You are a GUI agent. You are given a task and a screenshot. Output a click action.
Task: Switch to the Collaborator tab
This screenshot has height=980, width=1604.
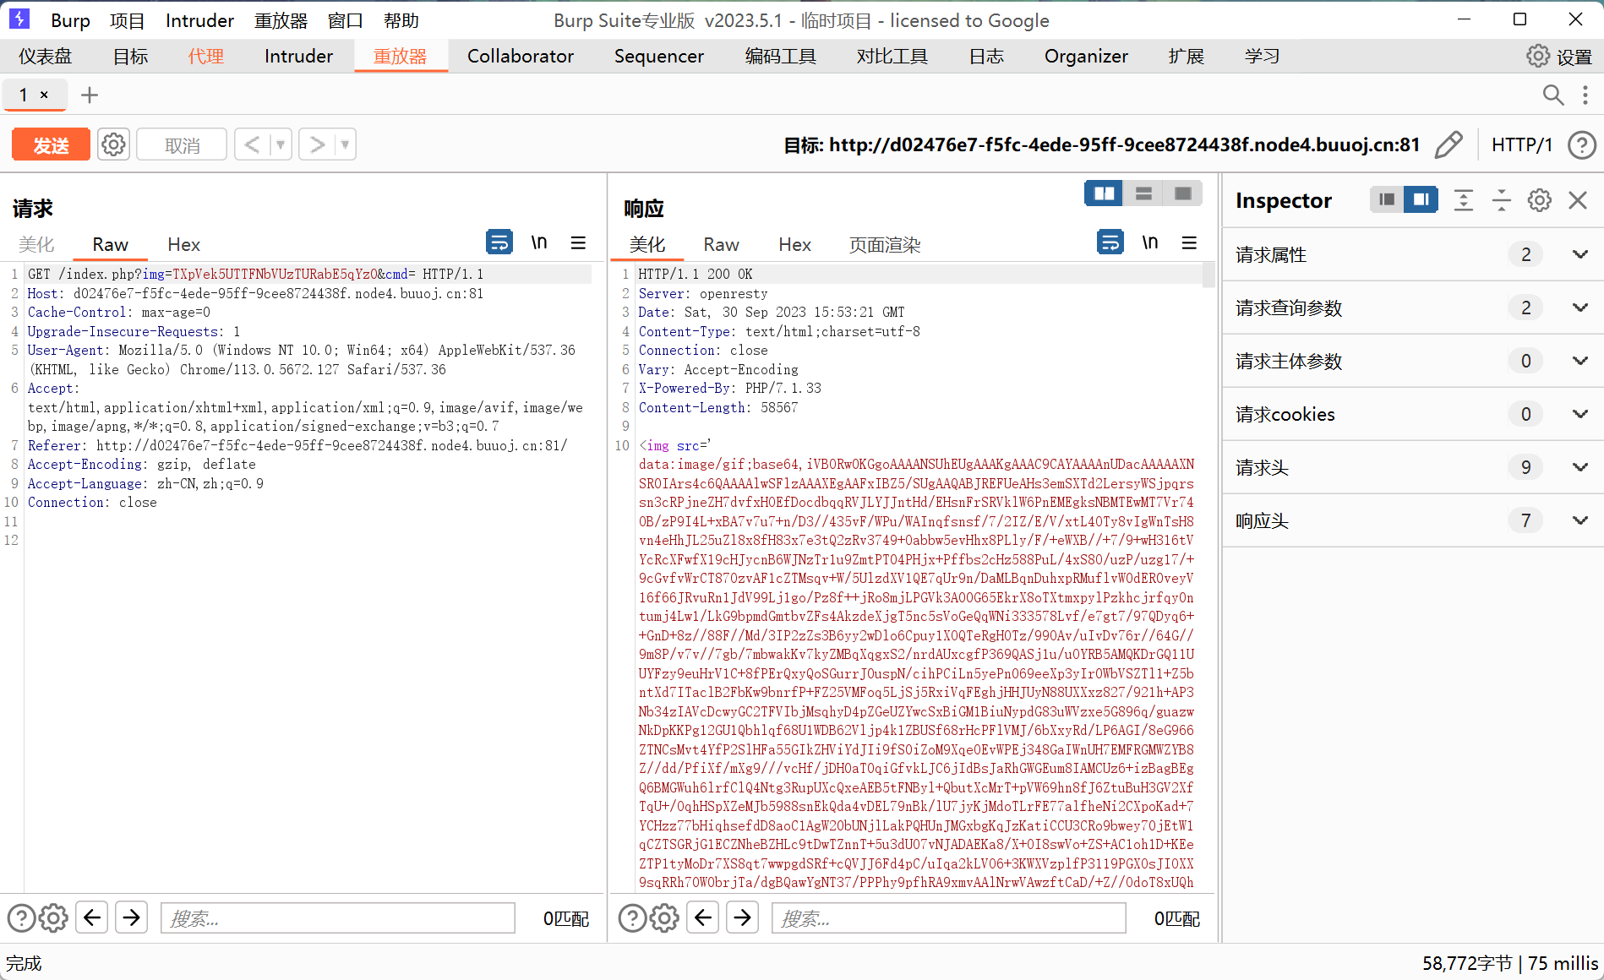click(x=521, y=57)
